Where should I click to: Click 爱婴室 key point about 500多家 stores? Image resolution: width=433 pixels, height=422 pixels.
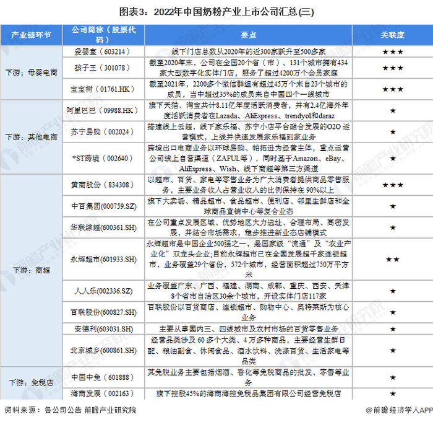point(248,51)
